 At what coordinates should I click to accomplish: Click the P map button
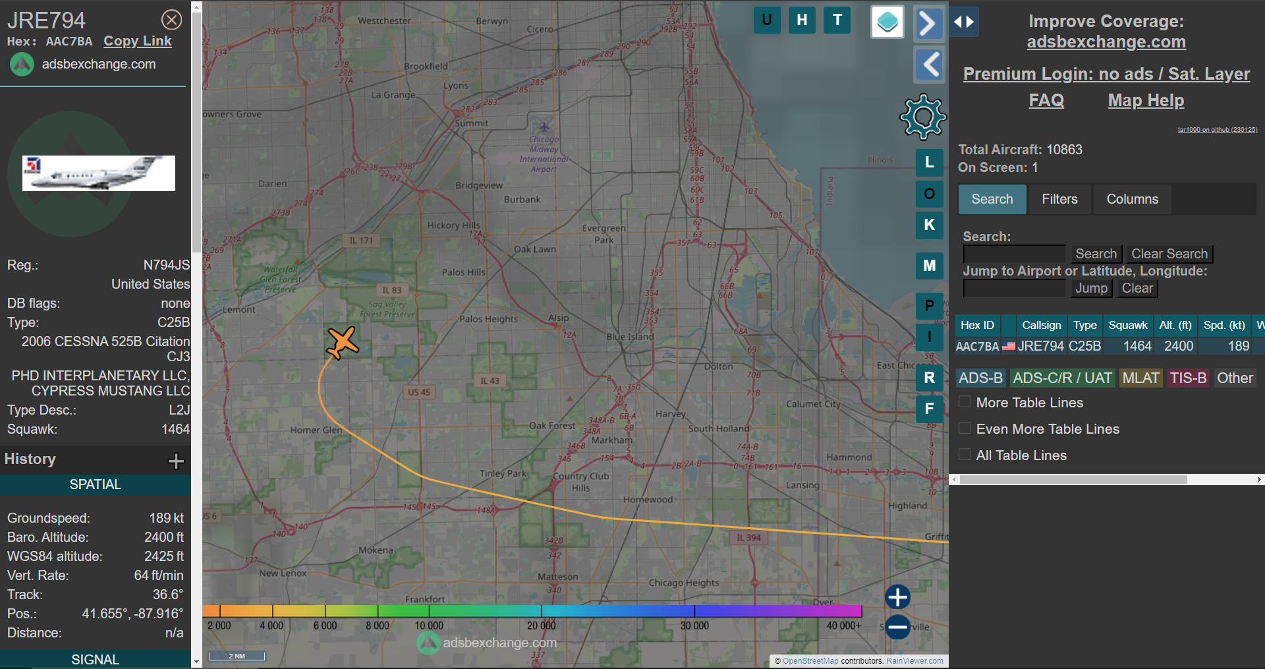point(929,306)
